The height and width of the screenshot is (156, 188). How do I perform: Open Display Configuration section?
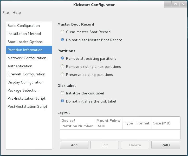pyautogui.click(x=25, y=82)
